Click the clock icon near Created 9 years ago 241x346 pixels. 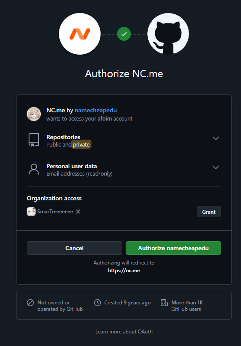98,303
